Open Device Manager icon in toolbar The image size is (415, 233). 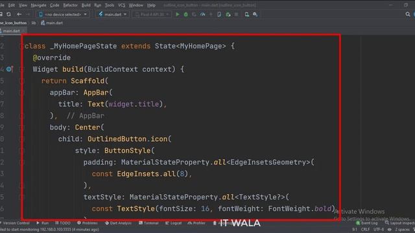coord(246,14)
